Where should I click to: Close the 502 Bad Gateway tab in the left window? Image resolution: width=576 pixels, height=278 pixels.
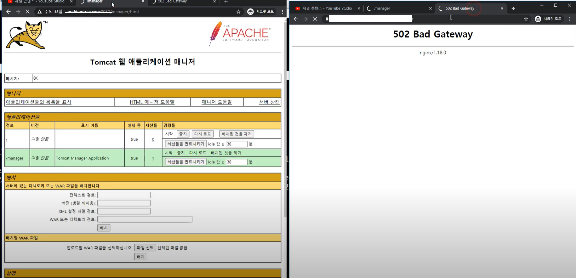[214, 2]
